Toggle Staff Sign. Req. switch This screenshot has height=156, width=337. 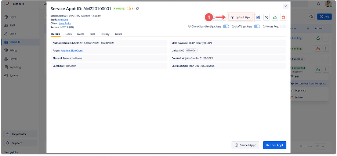coord(257,26)
